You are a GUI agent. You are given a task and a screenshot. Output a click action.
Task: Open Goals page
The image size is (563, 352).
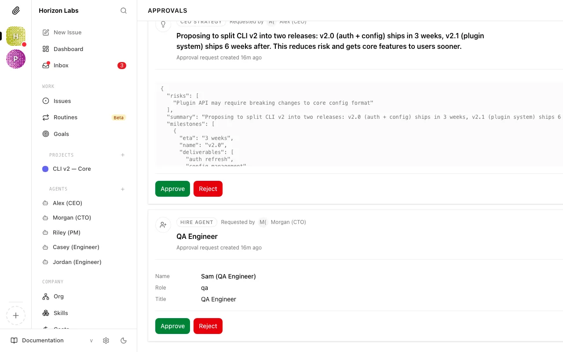[84, 134]
